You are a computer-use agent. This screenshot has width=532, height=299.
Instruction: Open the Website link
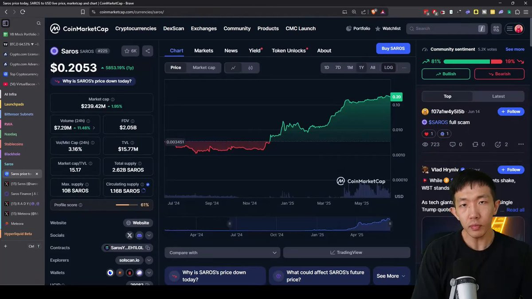[x=138, y=223]
